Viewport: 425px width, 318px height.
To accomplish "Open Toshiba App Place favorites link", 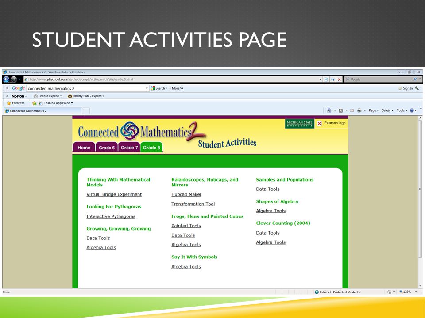I will [56, 103].
